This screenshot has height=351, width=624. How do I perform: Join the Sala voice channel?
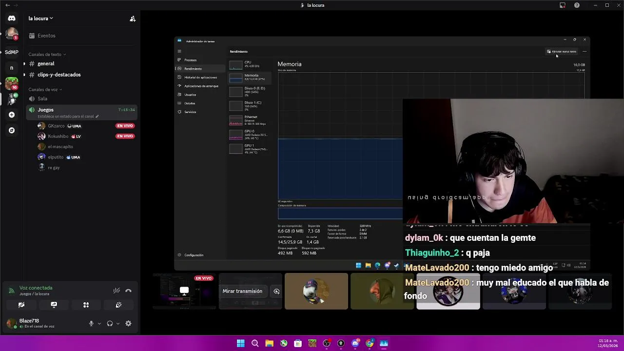pyautogui.click(x=82, y=99)
